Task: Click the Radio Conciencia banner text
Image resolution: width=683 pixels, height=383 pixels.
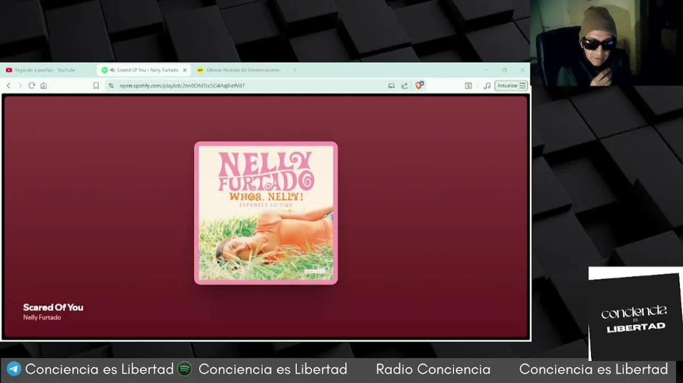Action: [x=433, y=369]
